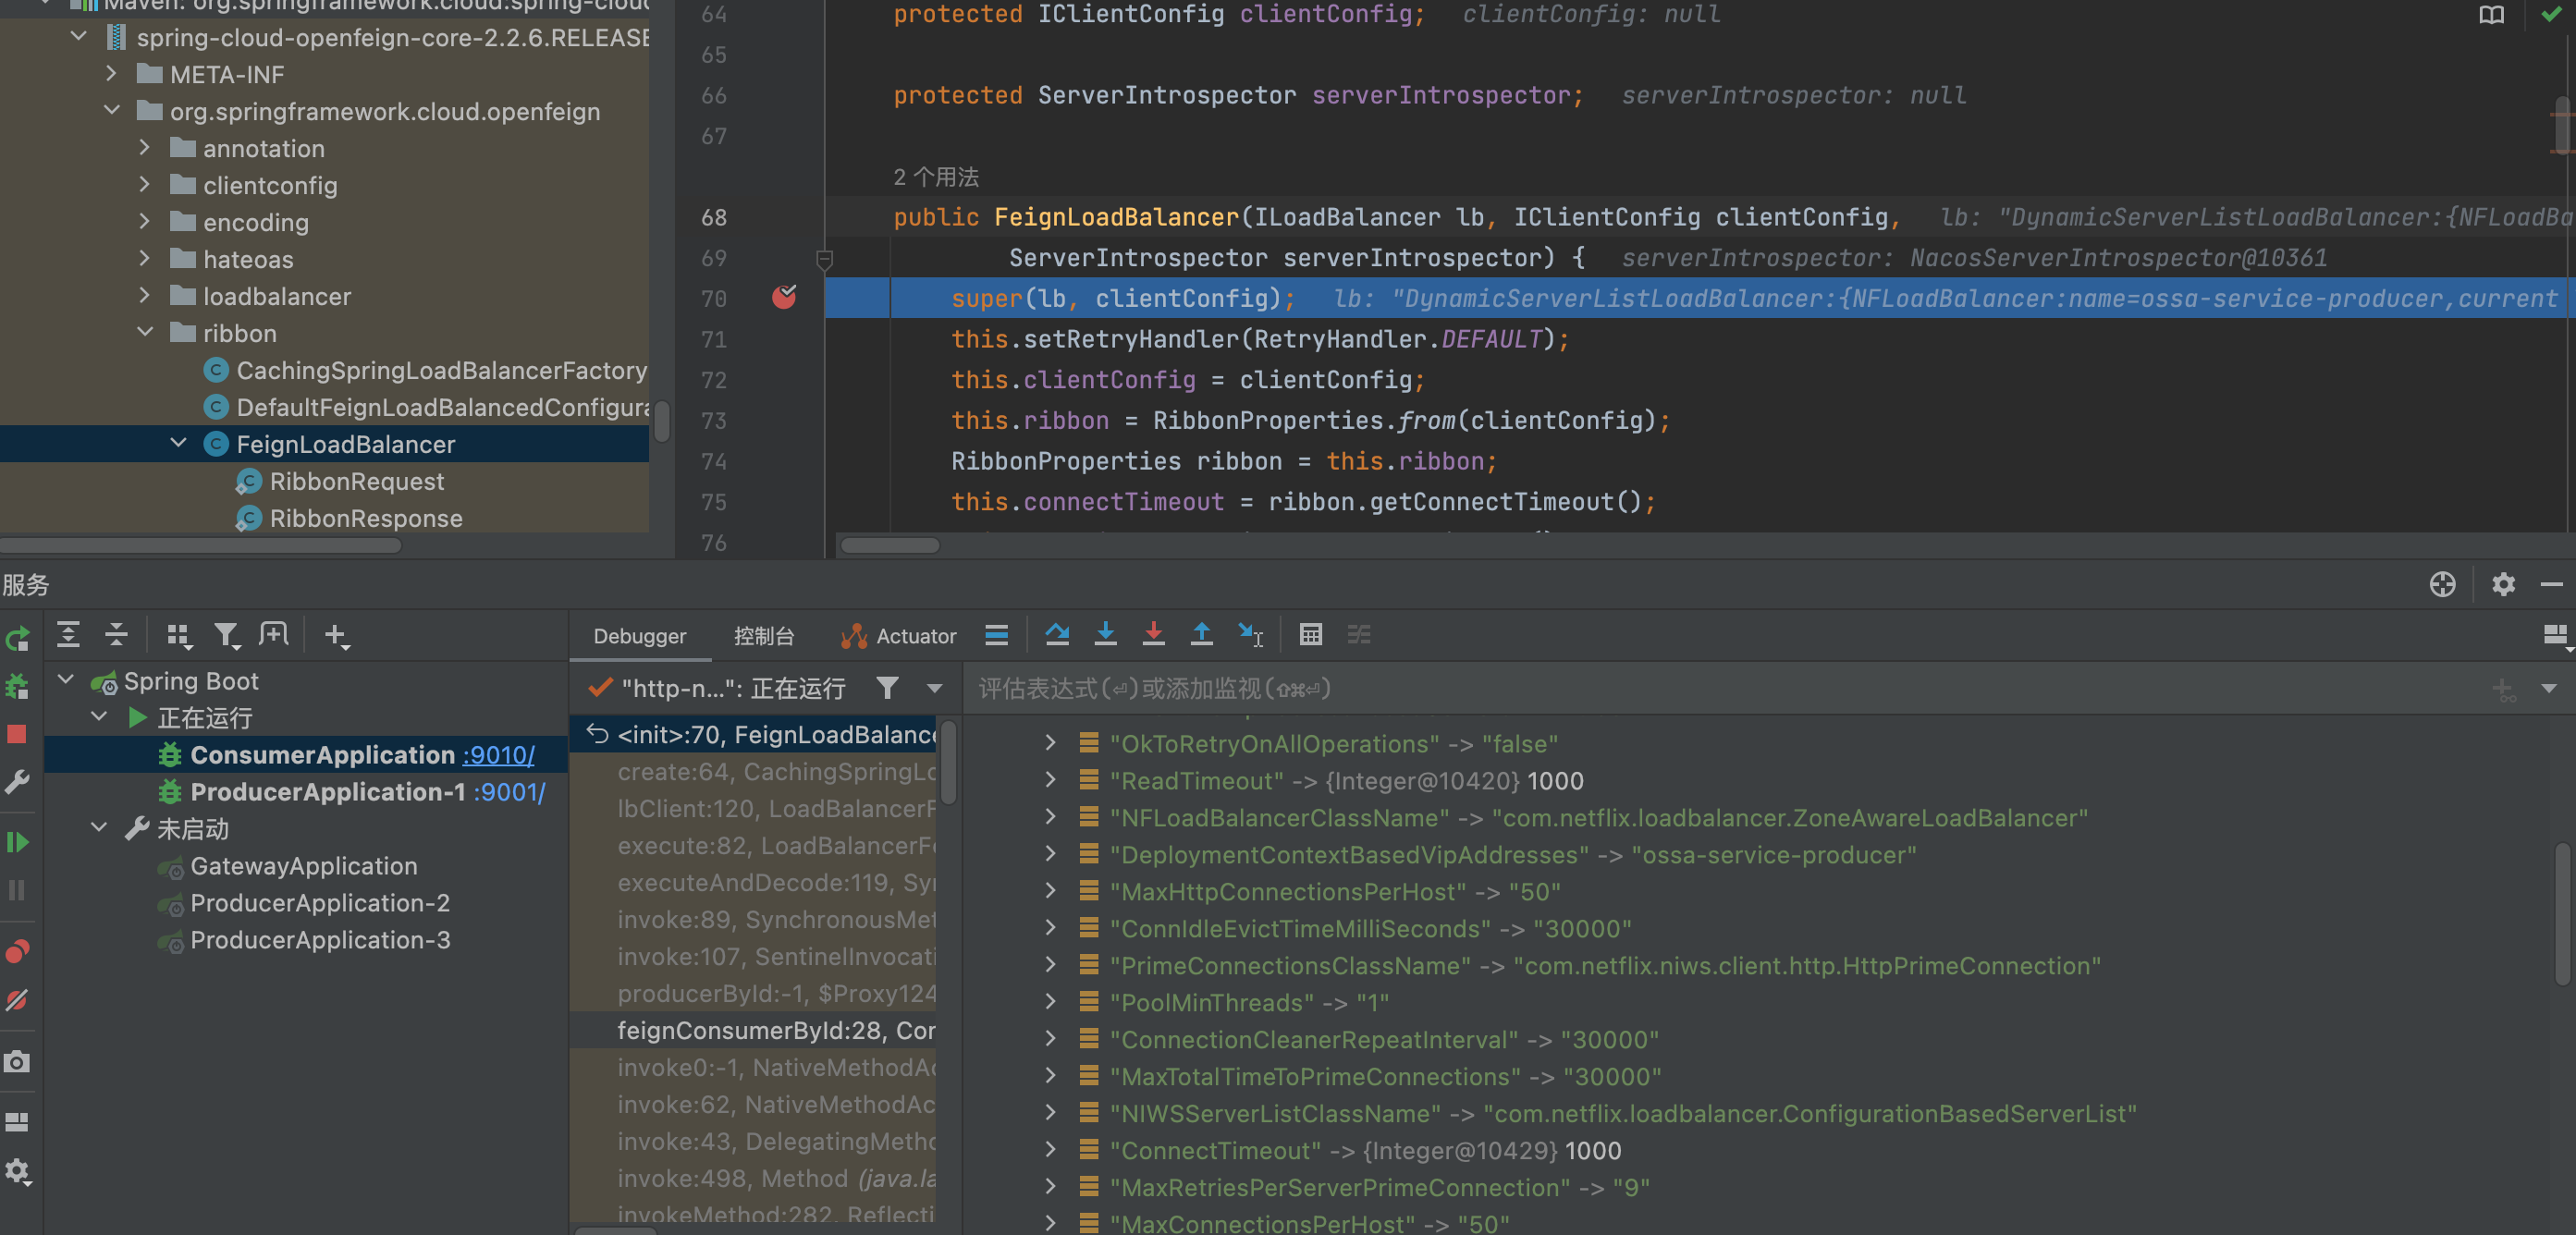Click the Step Over debug icon

pos(1057,635)
